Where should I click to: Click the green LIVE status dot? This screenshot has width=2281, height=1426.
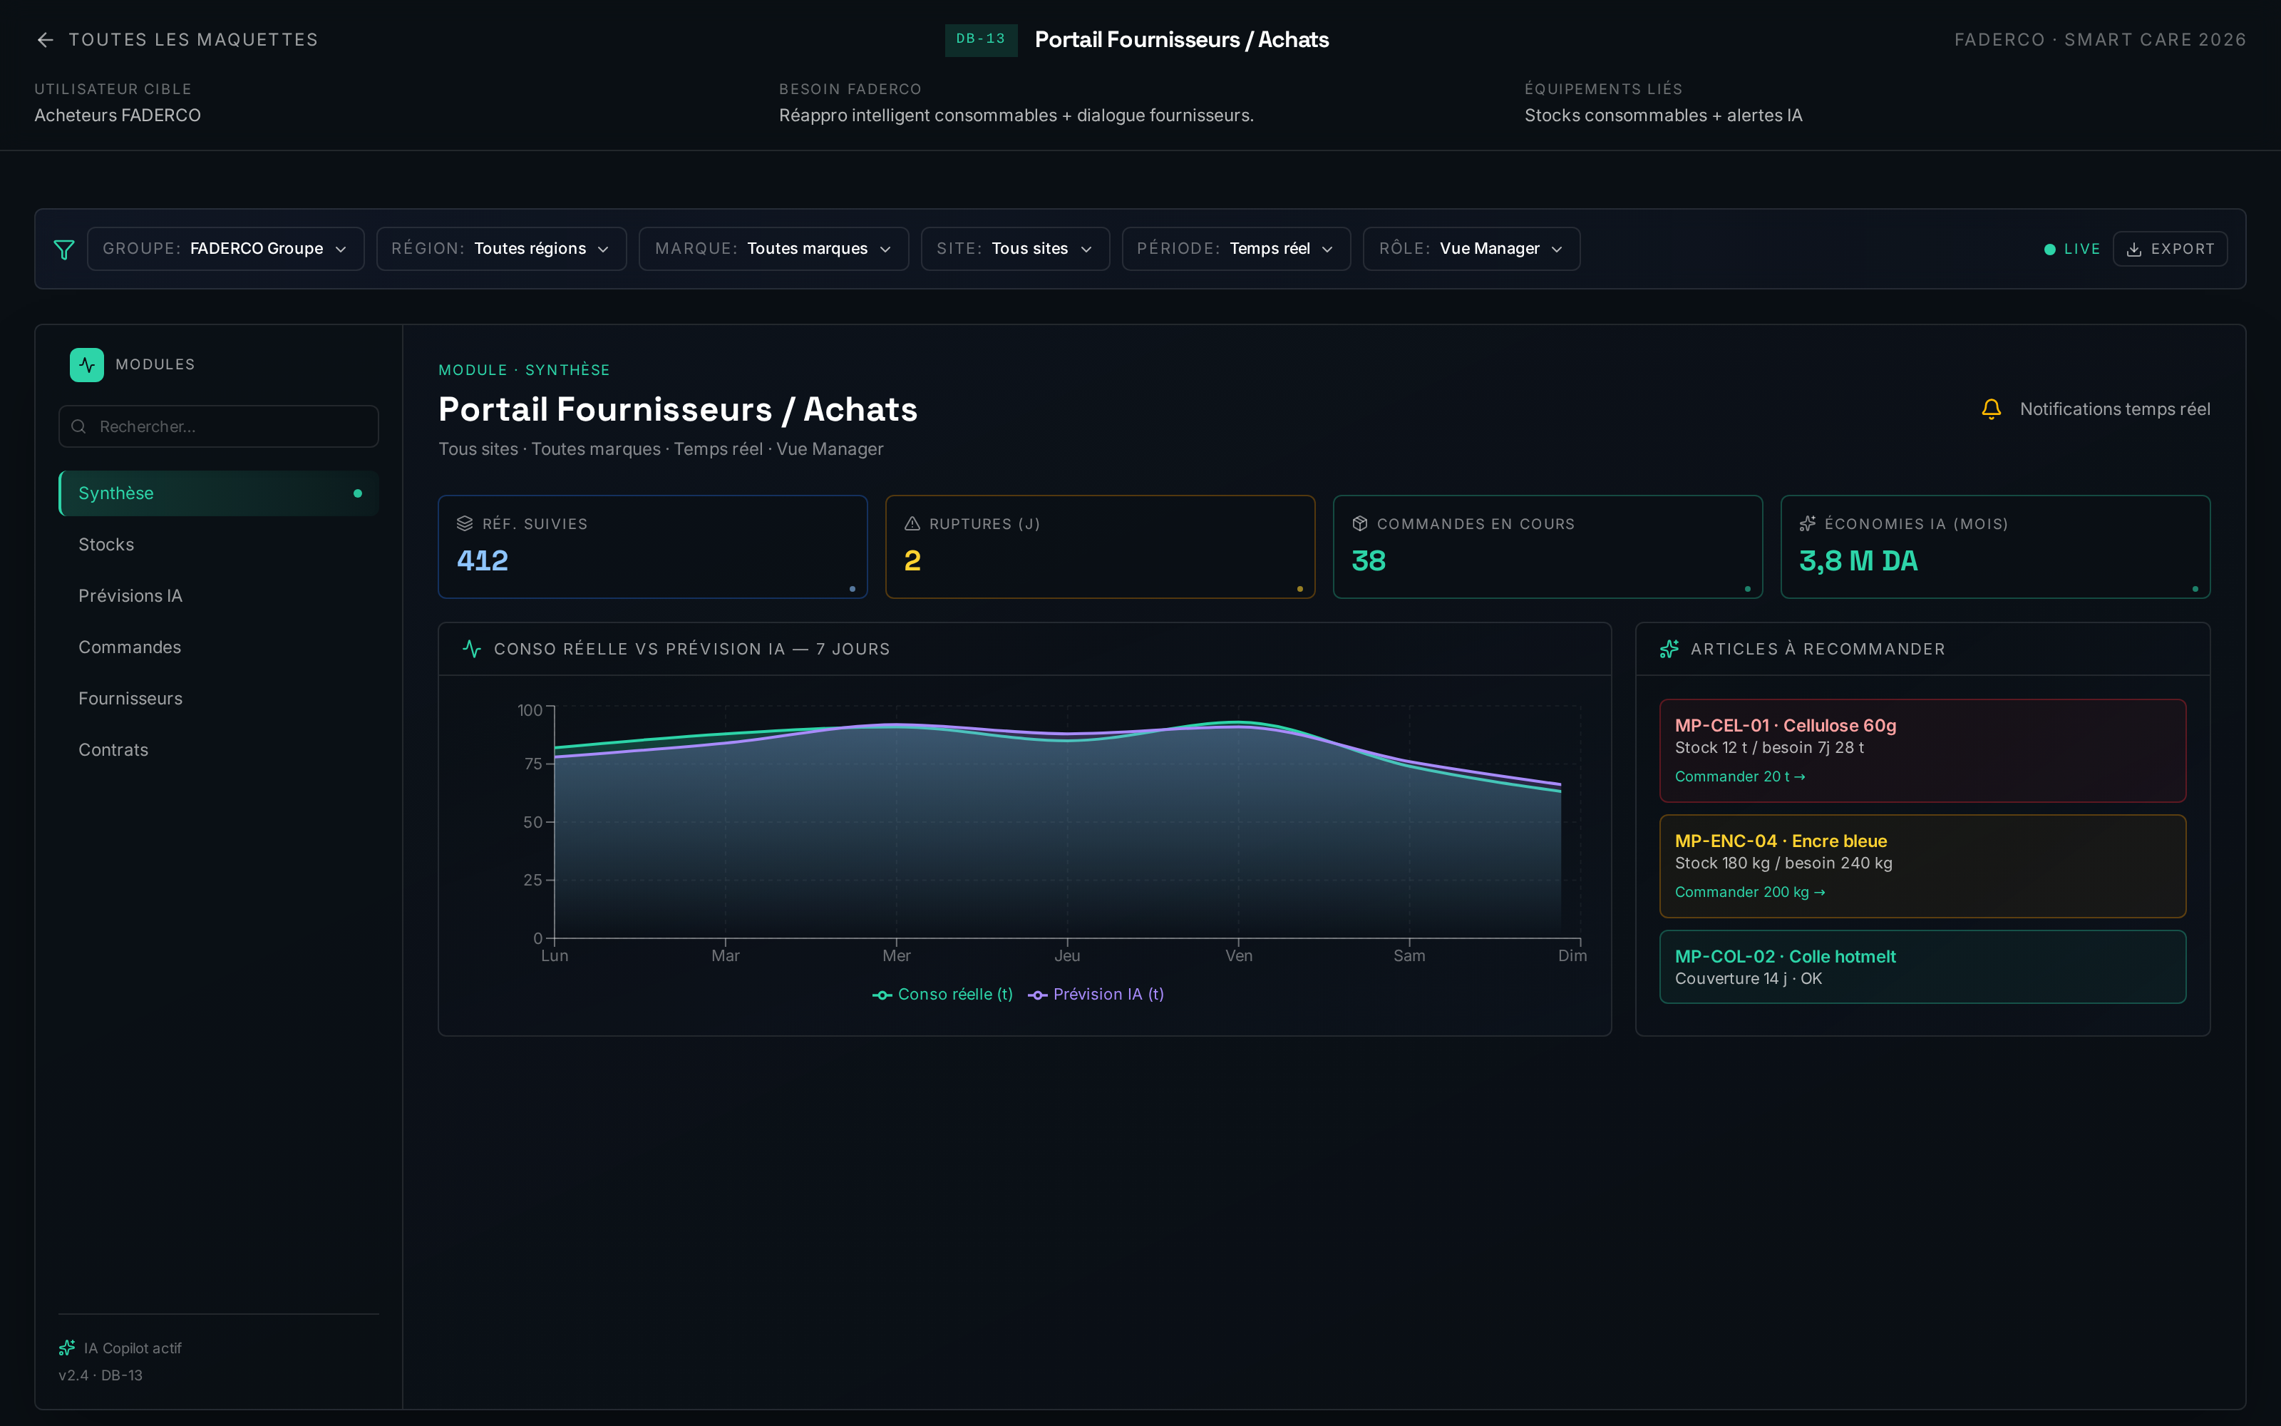click(x=2049, y=249)
